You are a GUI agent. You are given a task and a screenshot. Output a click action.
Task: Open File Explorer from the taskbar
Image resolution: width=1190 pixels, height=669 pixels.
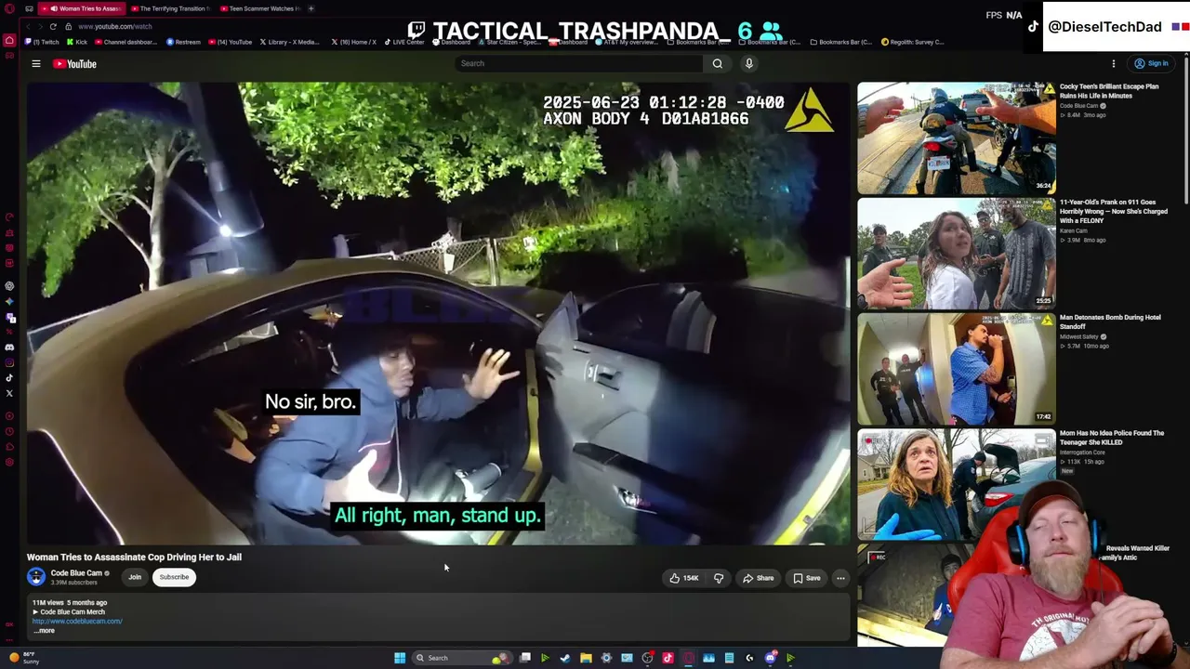[586, 658]
